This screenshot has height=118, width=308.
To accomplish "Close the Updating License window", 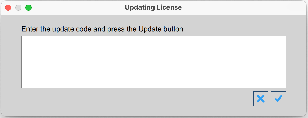I will 8,8.
